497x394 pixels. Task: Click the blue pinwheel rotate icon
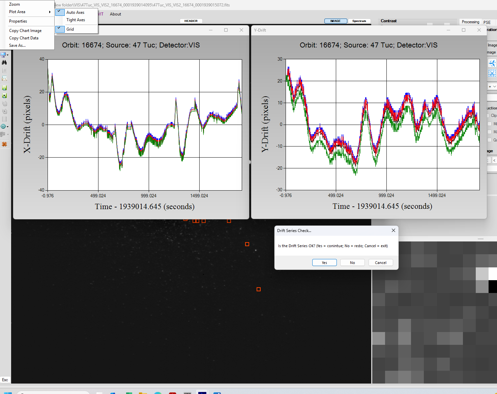click(492, 63)
